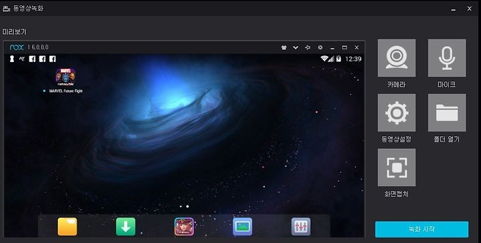The image size is (481, 243).
Task: Open the game character dock icon
Action: [184, 227]
